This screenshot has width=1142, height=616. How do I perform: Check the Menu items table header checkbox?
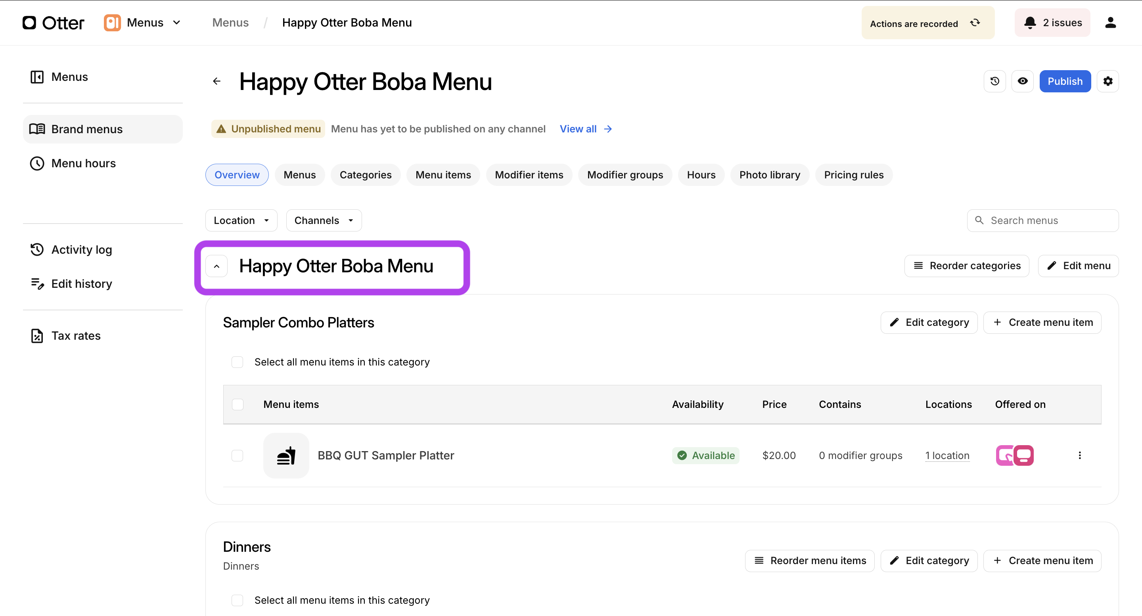pos(238,404)
